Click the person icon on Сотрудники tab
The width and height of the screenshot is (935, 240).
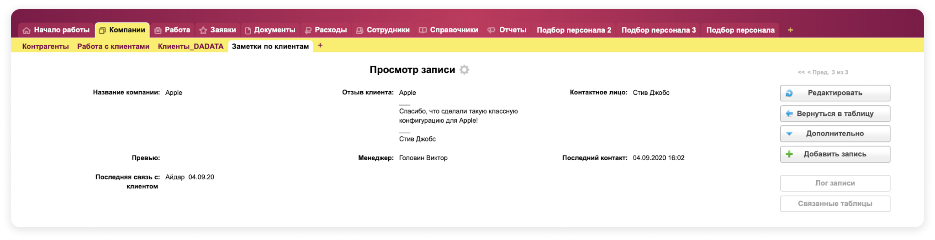pos(359,31)
